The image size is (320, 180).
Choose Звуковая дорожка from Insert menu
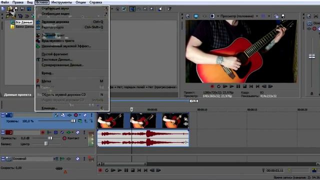click(x=72, y=22)
